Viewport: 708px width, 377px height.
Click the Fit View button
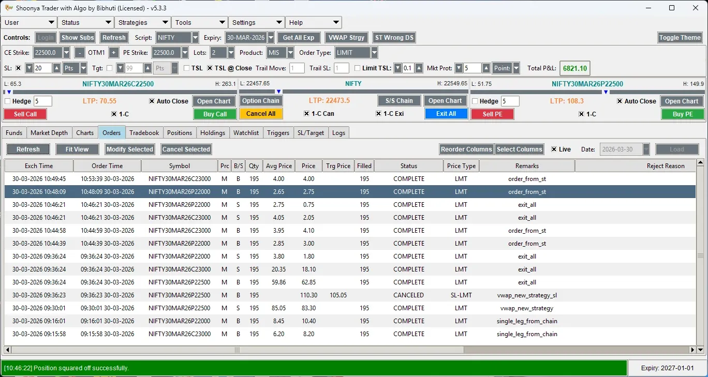77,149
